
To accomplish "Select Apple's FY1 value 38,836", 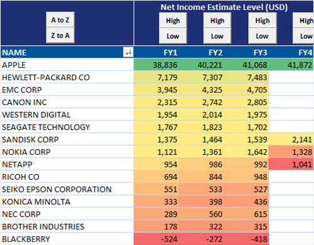I will click(156, 65).
